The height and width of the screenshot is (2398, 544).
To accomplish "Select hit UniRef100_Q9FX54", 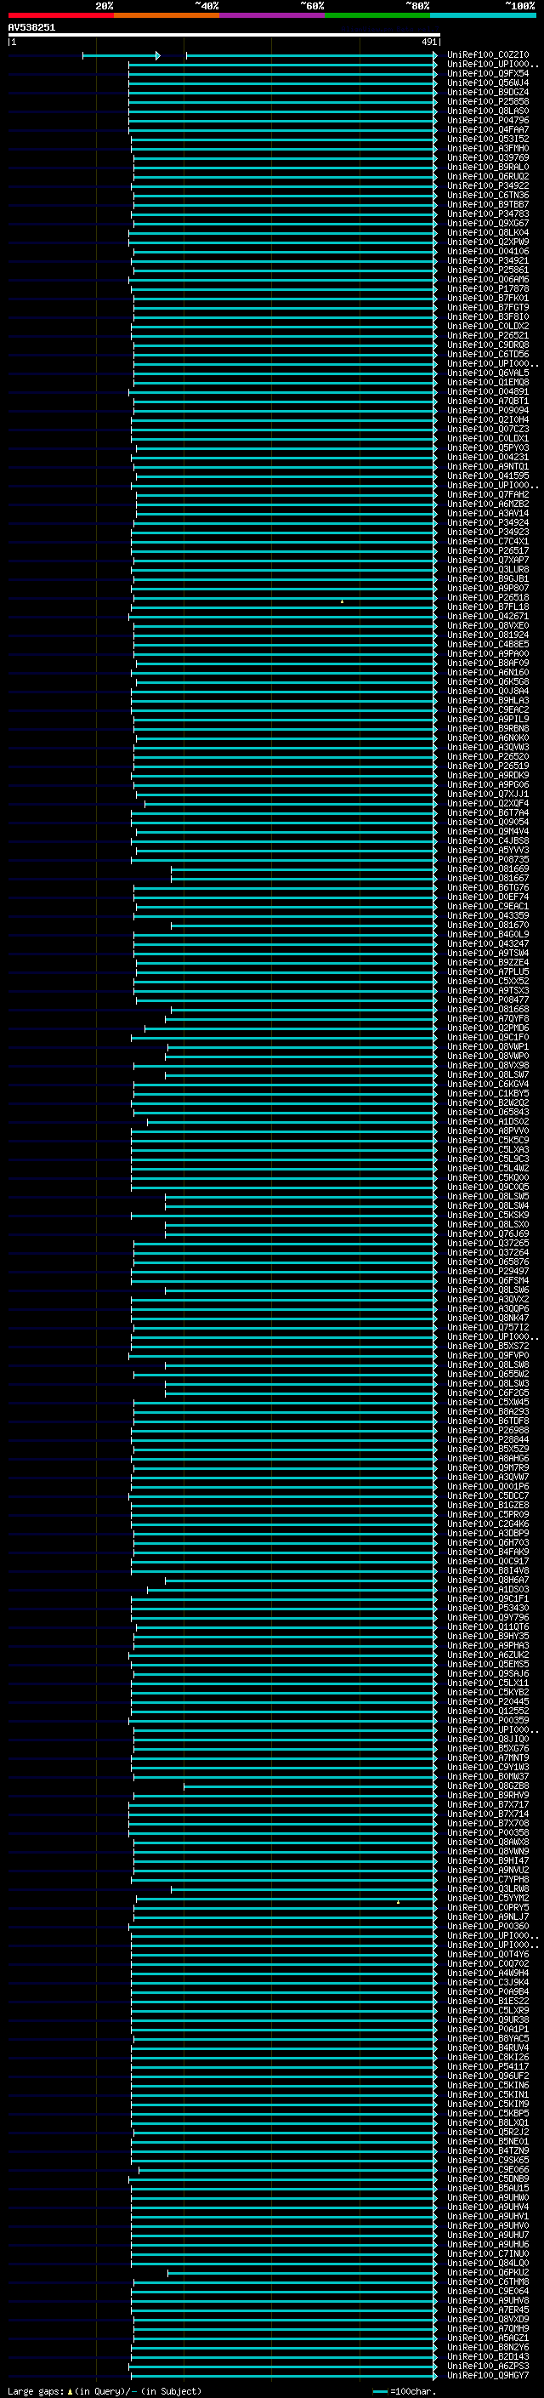I will tap(488, 73).
